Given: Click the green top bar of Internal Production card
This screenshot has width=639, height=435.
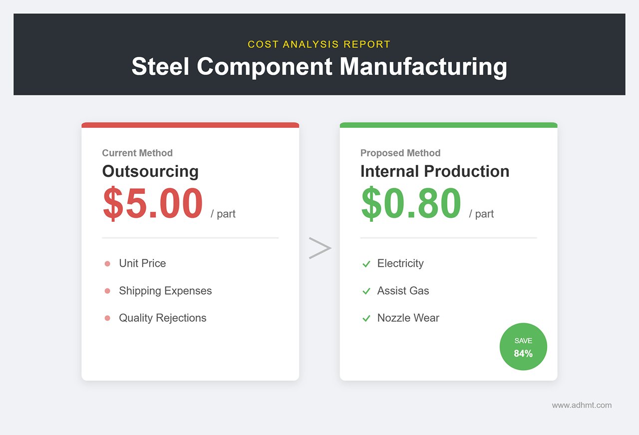Looking at the screenshot, I should tap(448, 125).
